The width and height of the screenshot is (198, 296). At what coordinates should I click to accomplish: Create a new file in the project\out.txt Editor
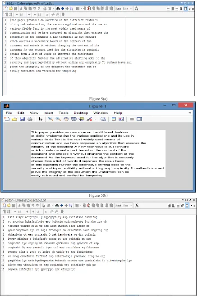pyautogui.click(x=4, y=206)
